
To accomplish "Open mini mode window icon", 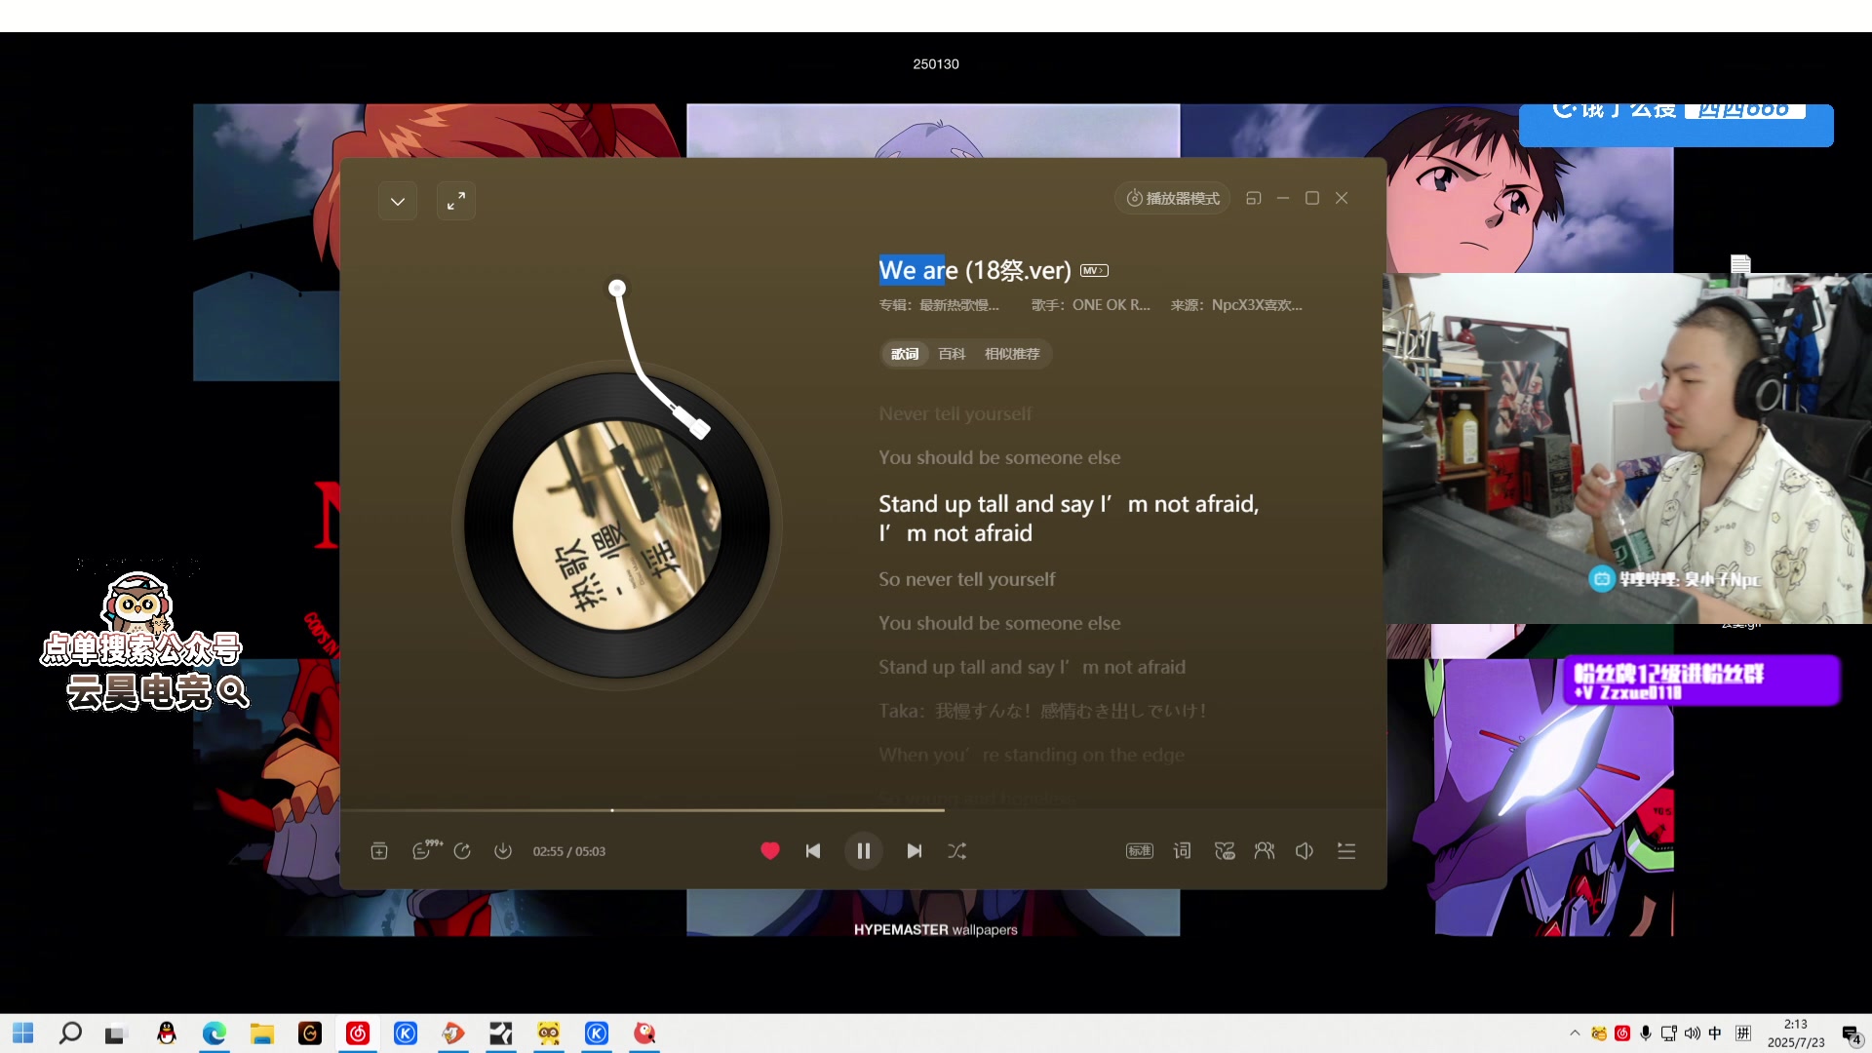I will pyautogui.click(x=1254, y=198).
